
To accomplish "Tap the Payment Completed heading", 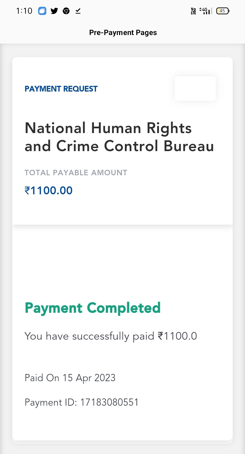I will [x=93, y=308].
